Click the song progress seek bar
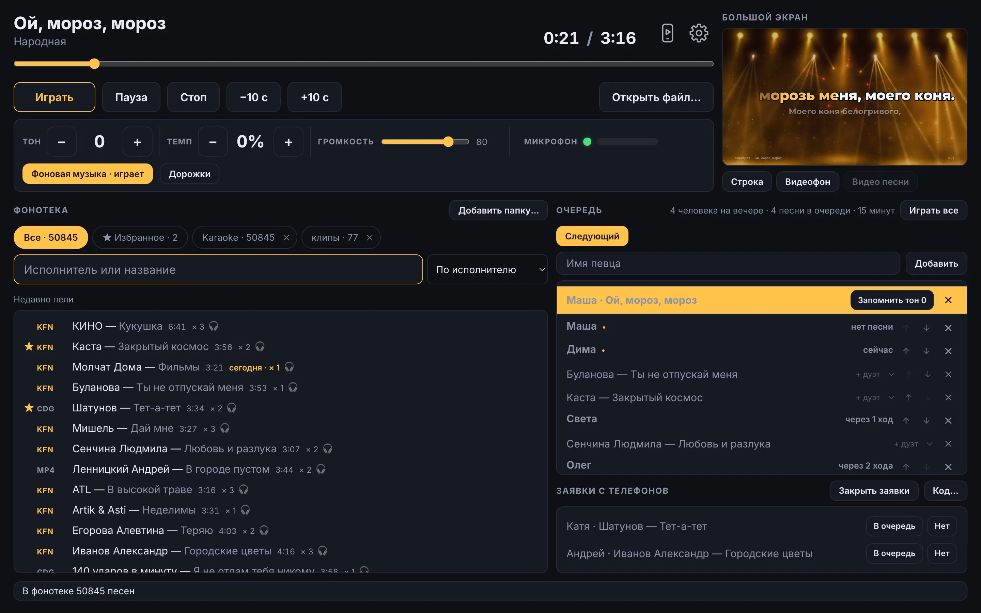 click(364, 64)
